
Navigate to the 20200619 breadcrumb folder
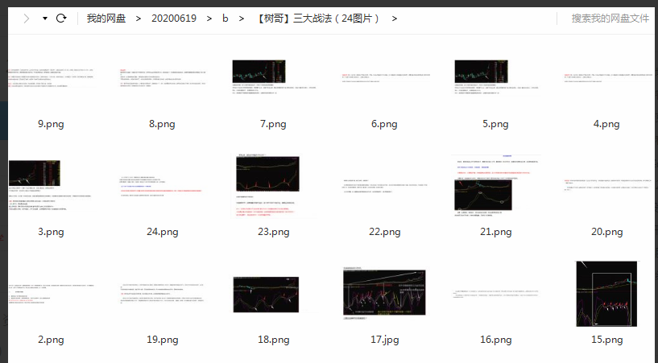coord(173,18)
